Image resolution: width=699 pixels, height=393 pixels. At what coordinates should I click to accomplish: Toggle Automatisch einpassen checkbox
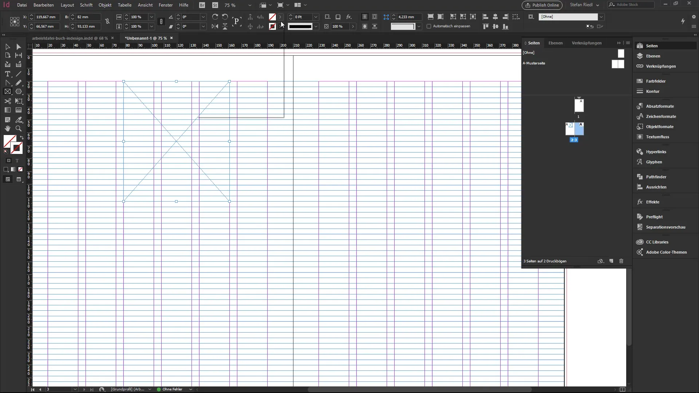point(429,26)
